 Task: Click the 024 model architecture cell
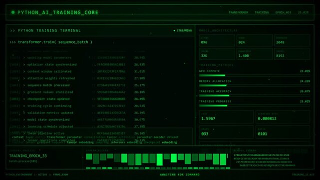pyautogui.click(x=254, y=40)
